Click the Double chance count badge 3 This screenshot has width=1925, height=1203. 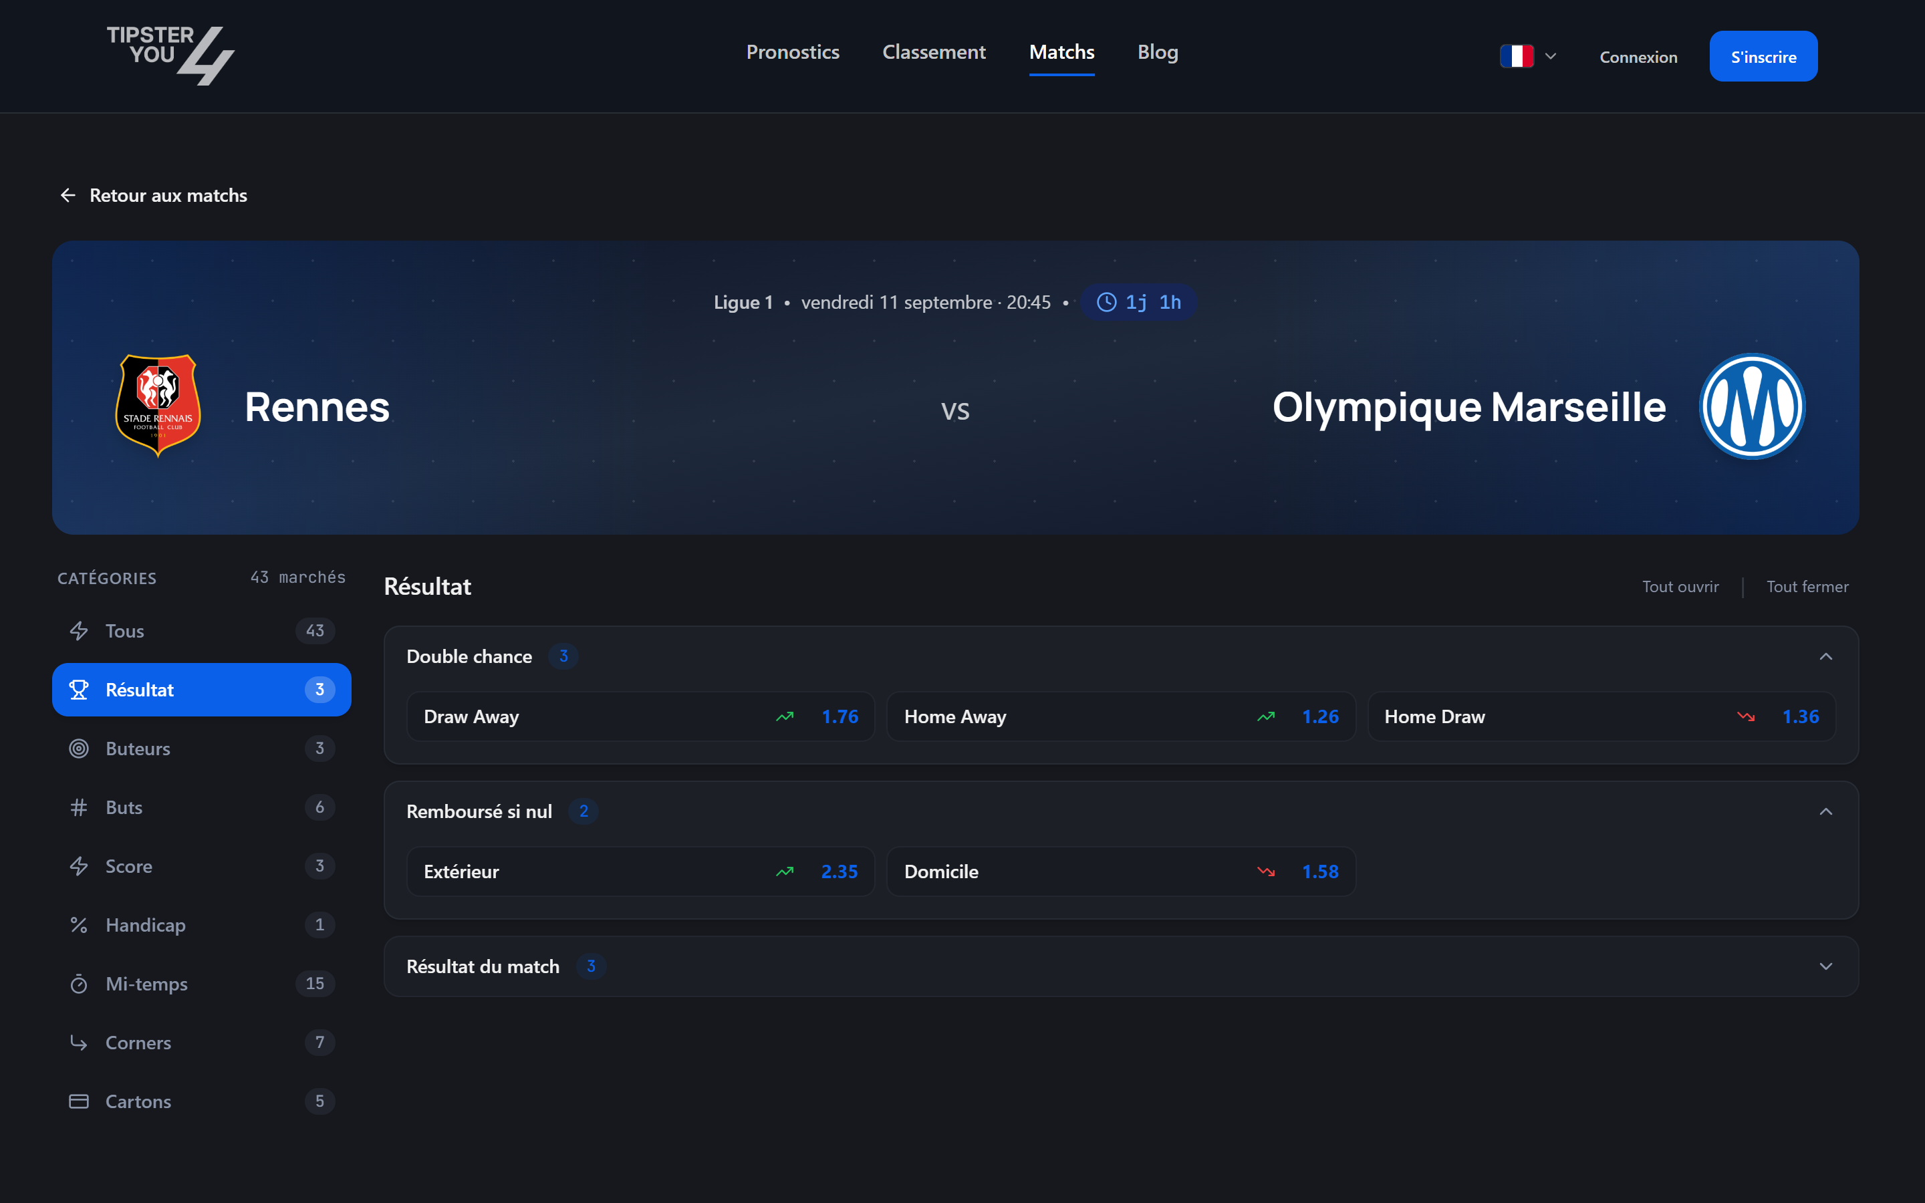[563, 656]
